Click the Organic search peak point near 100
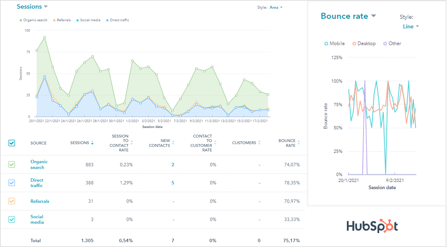 (x=45, y=37)
